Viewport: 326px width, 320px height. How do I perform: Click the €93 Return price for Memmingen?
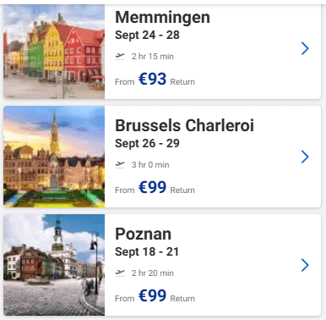[166, 79]
